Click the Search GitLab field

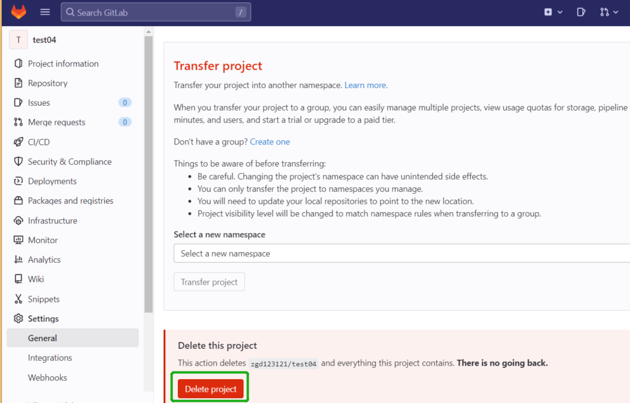(x=156, y=12)
